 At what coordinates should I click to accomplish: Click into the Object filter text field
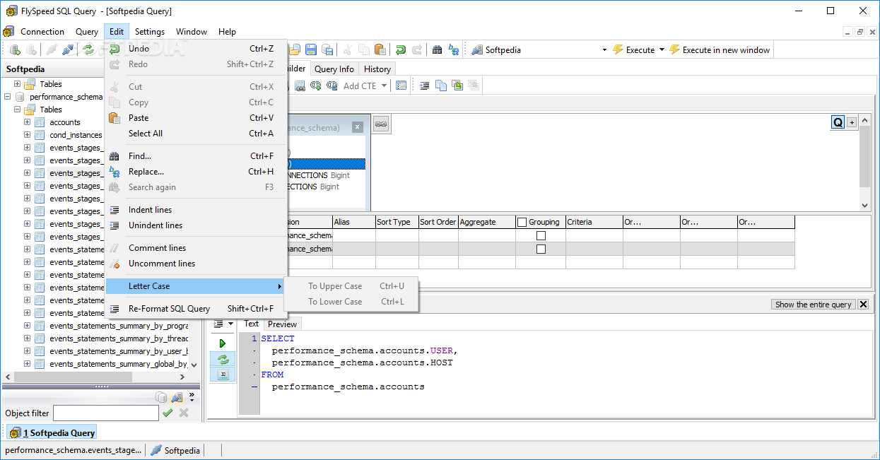[106, 413]
